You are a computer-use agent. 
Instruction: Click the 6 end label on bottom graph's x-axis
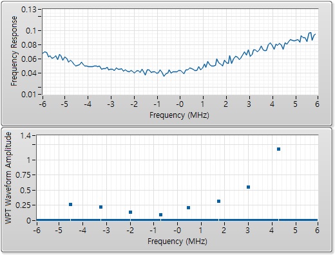tap(317, 231)
